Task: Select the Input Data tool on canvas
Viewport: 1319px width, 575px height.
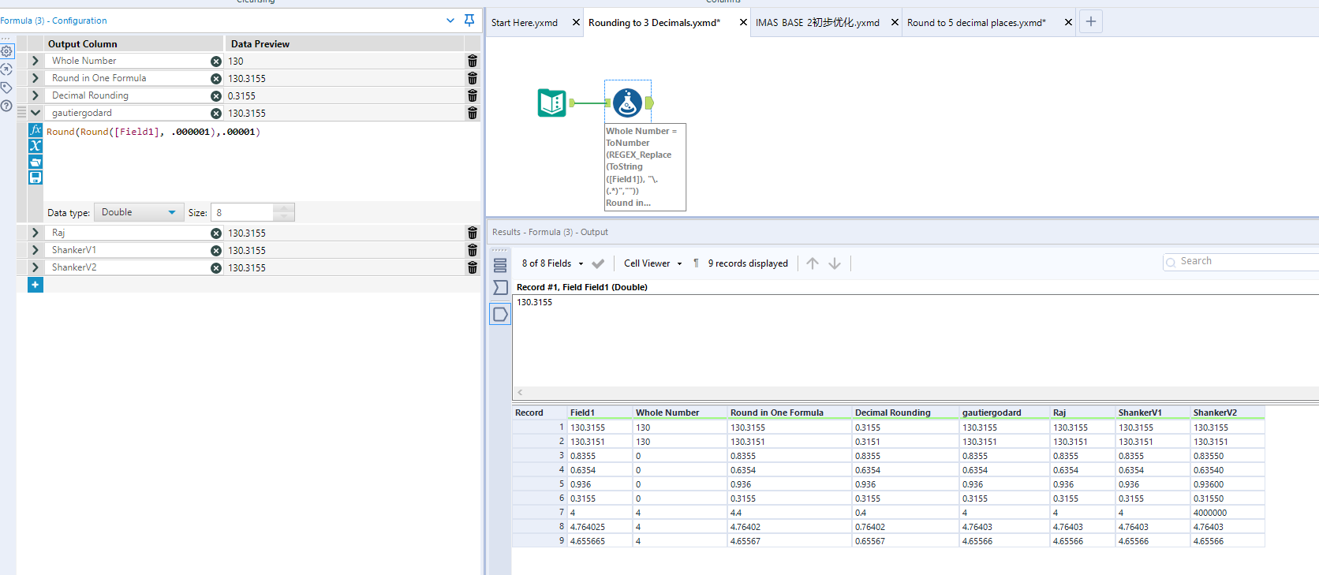Action: (x=551, y=103)
